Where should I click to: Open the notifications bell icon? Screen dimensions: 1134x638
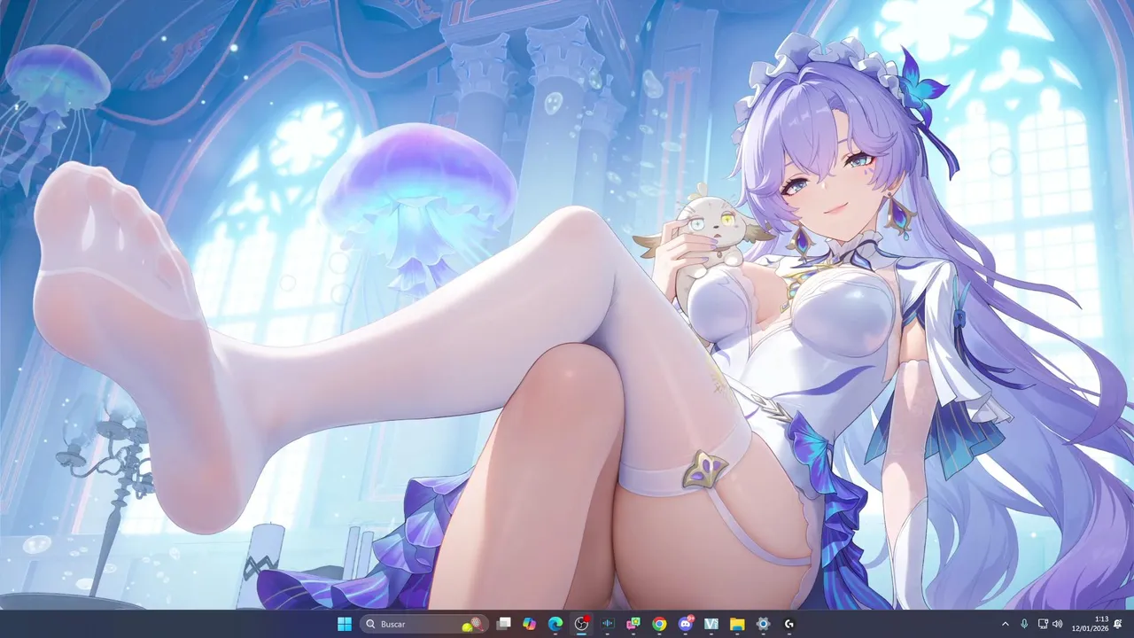tap(1119, 624)
